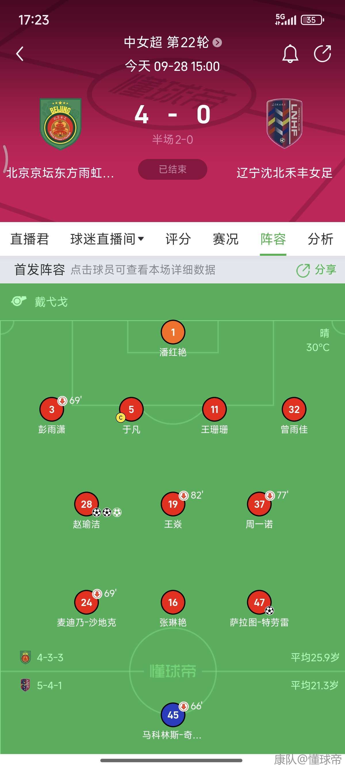Open the 中女超 第22轮 round arrow
The height and width of the screenshot is (769, 345).
tap(217, 43)
